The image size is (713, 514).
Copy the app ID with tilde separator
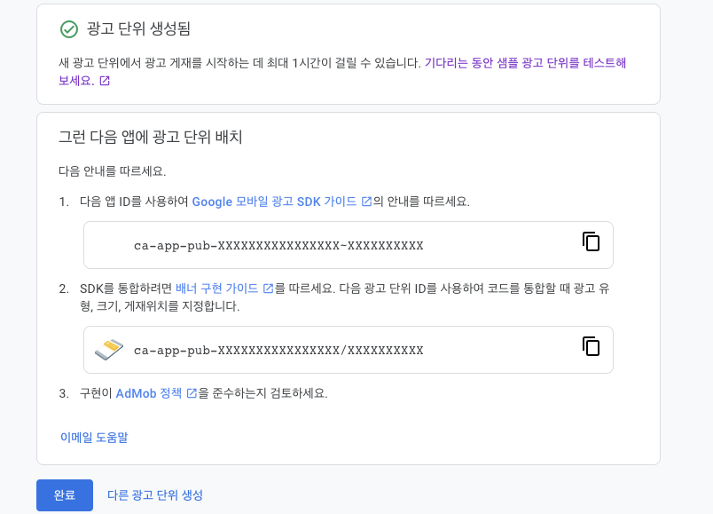591,241
